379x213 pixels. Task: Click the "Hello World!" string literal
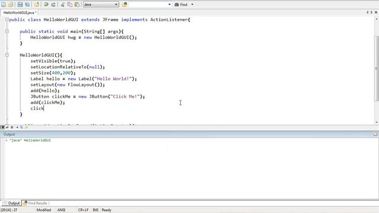(x=113, y=79)
